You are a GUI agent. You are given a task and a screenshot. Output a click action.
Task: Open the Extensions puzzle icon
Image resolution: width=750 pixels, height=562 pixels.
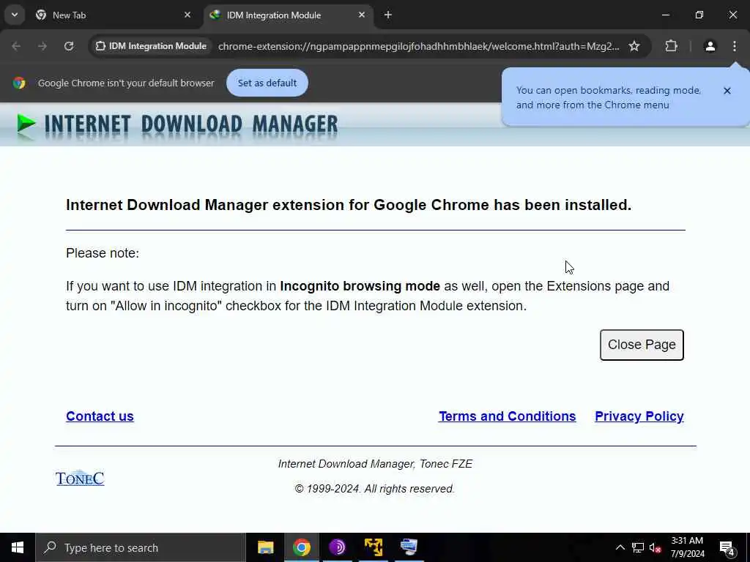pos(672,46)
